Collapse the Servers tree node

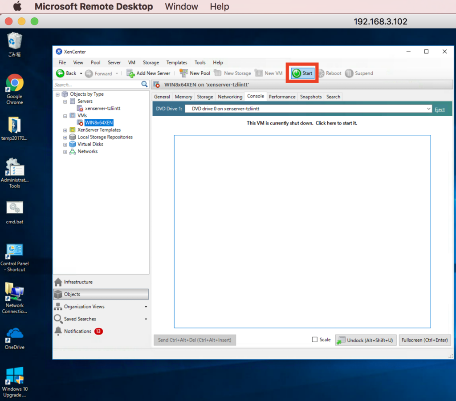65,102
